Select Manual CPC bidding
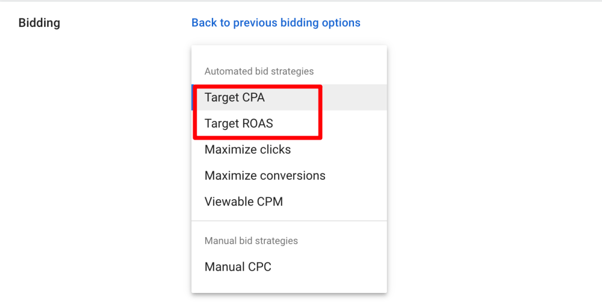 coord(238,267)
